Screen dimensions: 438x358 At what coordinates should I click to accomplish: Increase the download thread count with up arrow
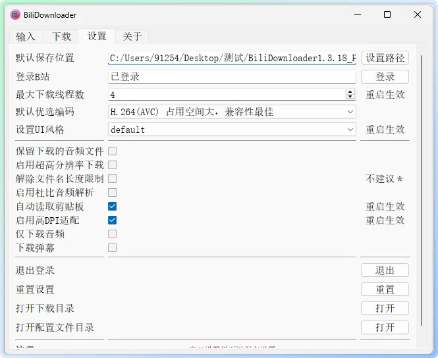click(350, 91)
